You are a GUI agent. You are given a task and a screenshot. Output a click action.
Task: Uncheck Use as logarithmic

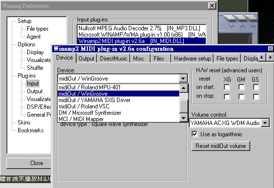[x=195, y=134]
